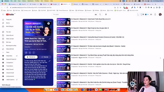Grab reorder handle of video 26
This screenshot has height=92, width=164.
coord(55,40)
